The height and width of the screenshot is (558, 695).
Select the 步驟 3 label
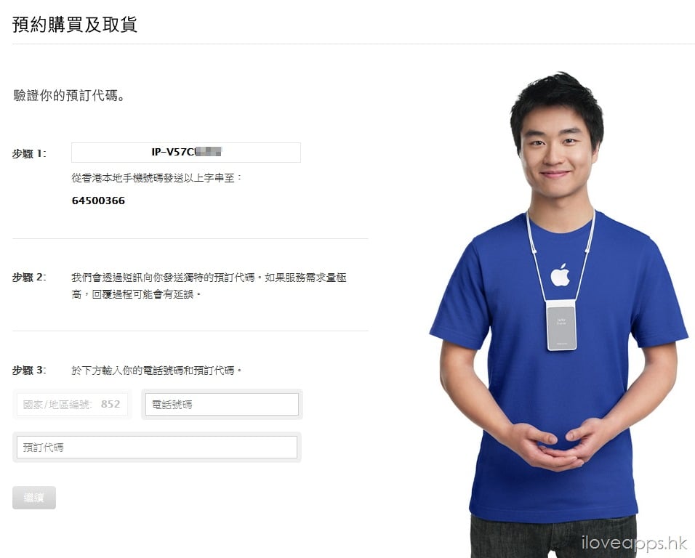coord(29,371)
